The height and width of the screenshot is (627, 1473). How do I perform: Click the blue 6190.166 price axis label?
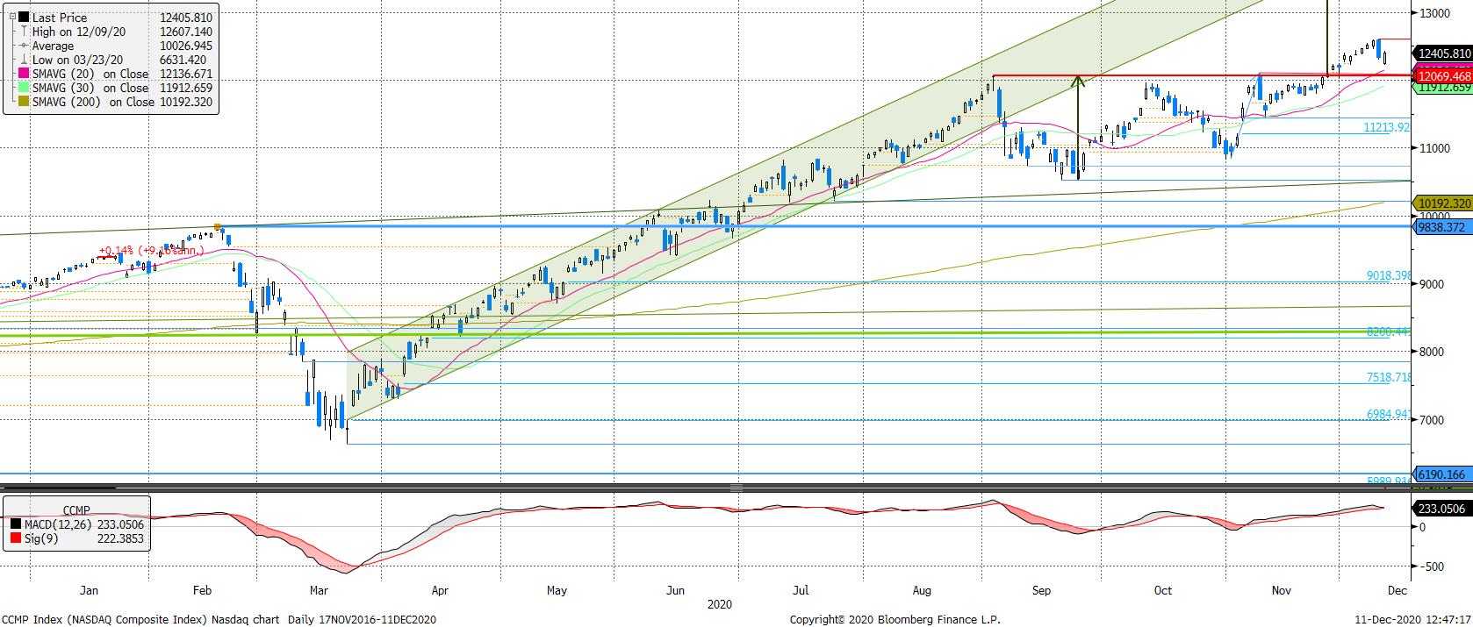pos(1441,474)
